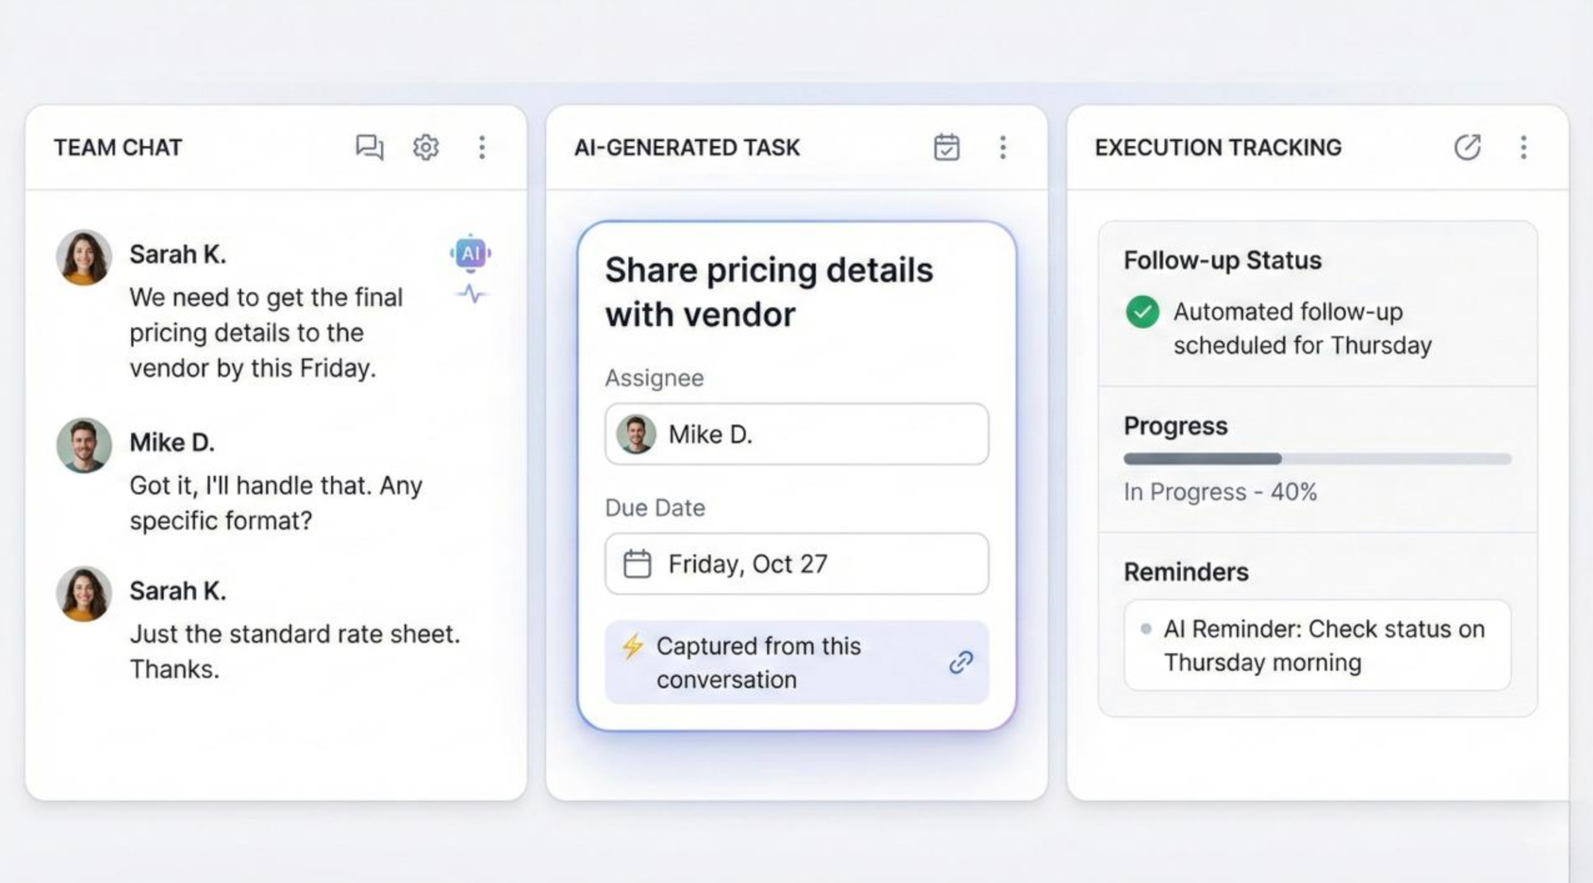
Task: Open Execution Tracking more options menu
Action: (1523, 148)
